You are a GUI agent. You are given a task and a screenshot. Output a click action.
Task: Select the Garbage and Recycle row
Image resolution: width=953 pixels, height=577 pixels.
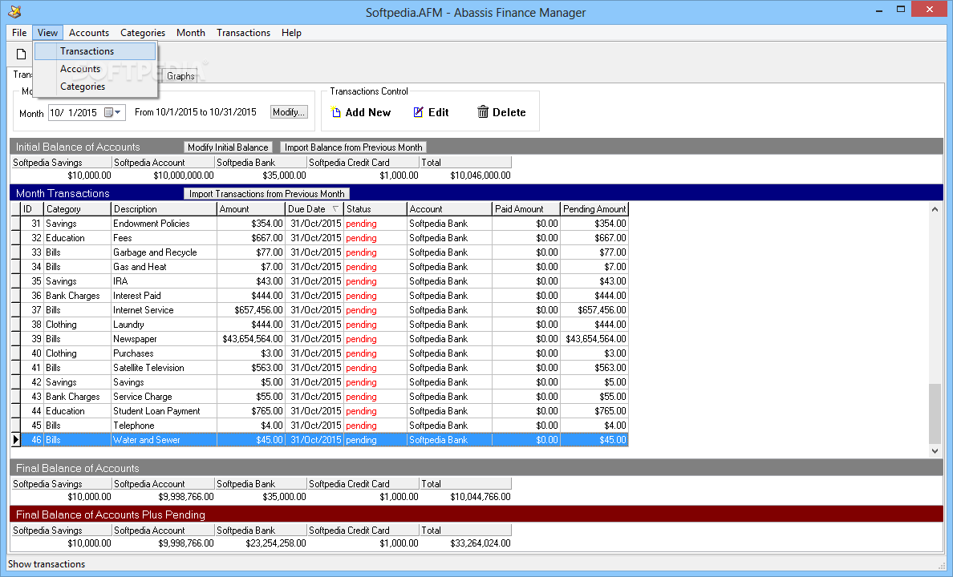(x=325, y=252)
